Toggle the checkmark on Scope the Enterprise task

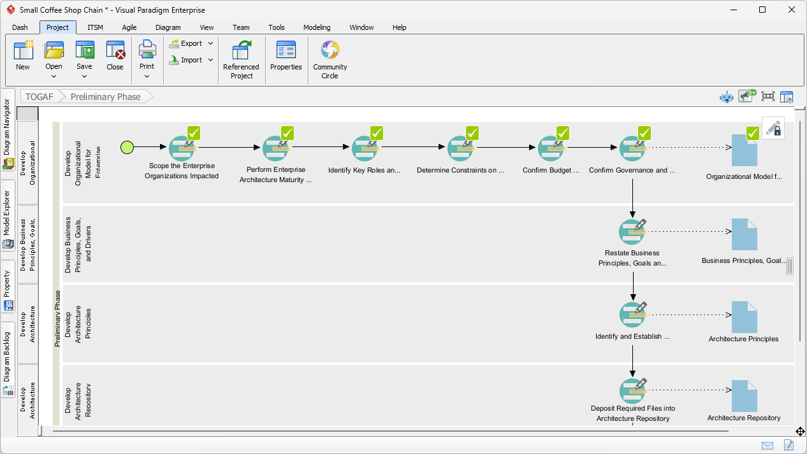[x=193, y=133]
